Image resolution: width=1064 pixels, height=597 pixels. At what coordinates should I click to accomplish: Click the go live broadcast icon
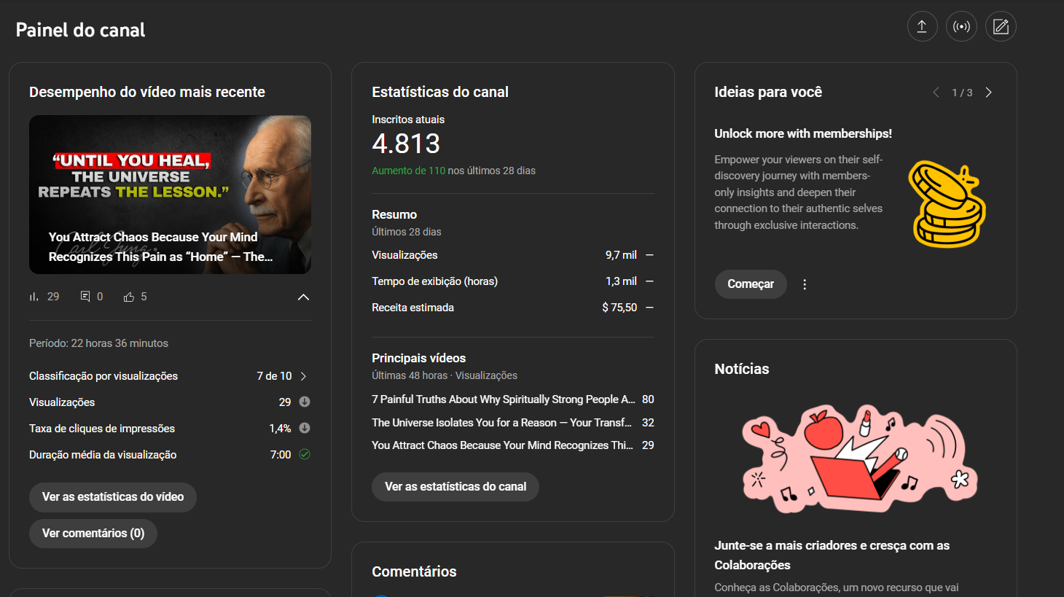click(x=961, y=27)
